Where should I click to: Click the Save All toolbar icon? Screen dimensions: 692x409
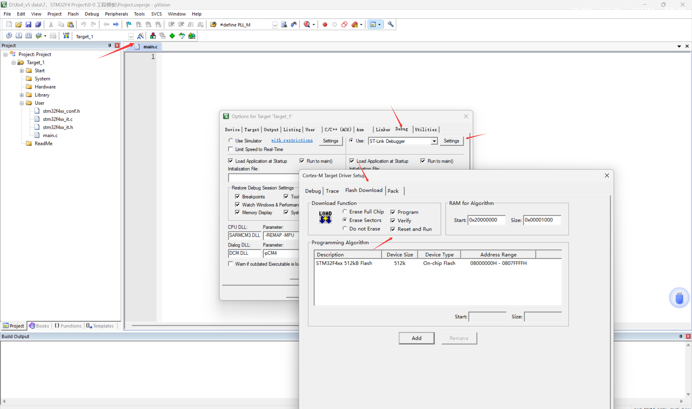point(38,25)
